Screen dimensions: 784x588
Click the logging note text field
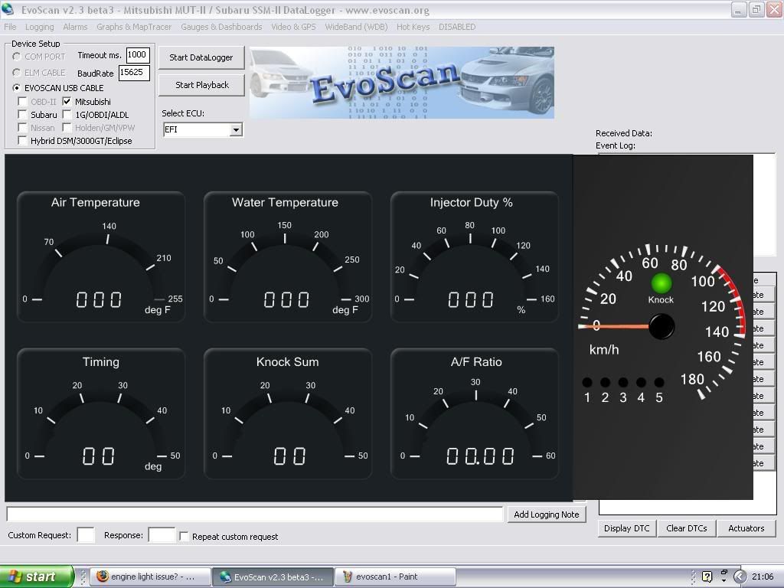[254, 514]
